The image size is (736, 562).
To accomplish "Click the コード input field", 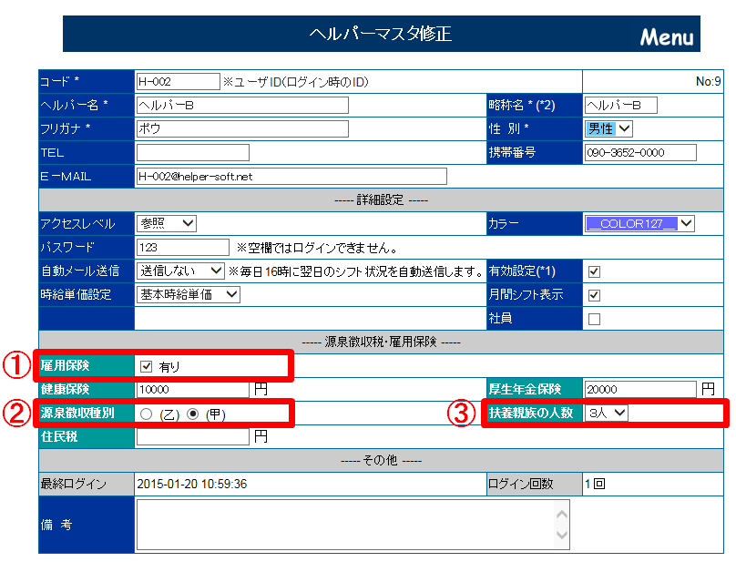I will tap(178, 82).
